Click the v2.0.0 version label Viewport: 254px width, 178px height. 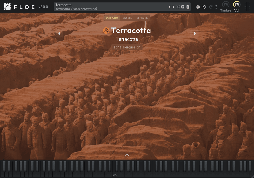pyautogui.click(x=43, y=7)
